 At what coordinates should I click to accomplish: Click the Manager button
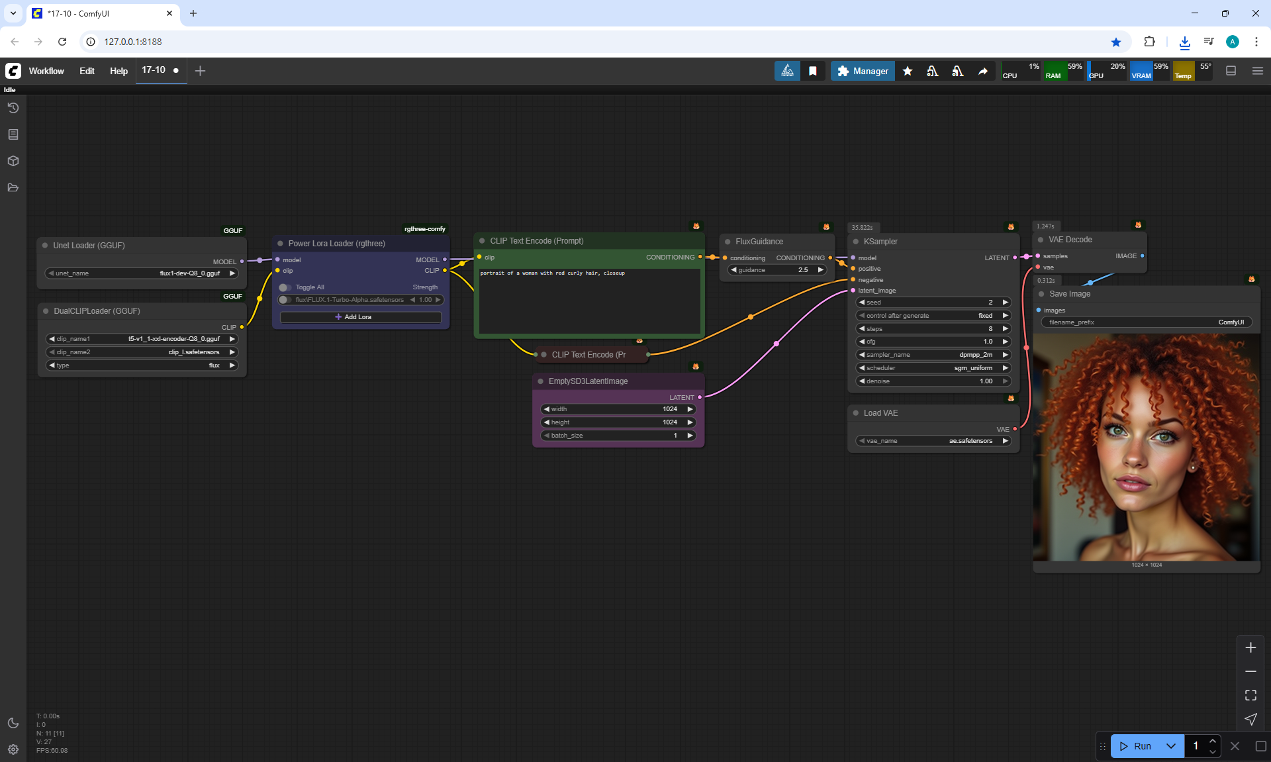pos(863,71)
